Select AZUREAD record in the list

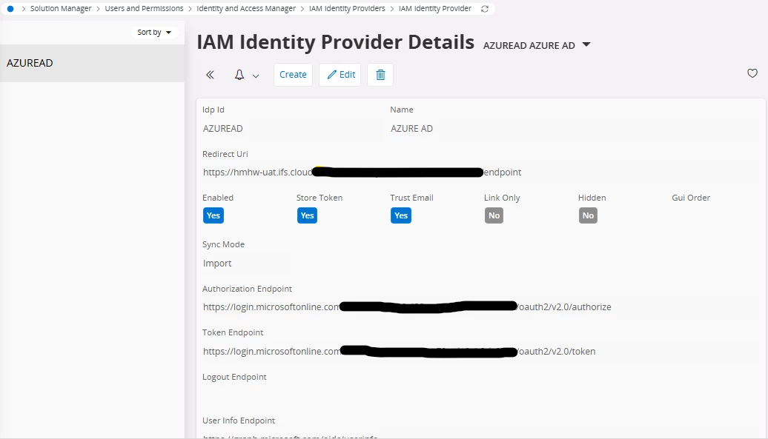click(x=92, y=63)
